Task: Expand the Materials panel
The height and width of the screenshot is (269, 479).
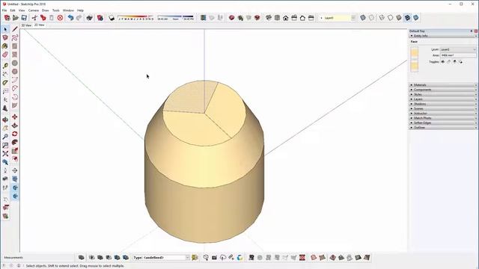Action: 443,84
